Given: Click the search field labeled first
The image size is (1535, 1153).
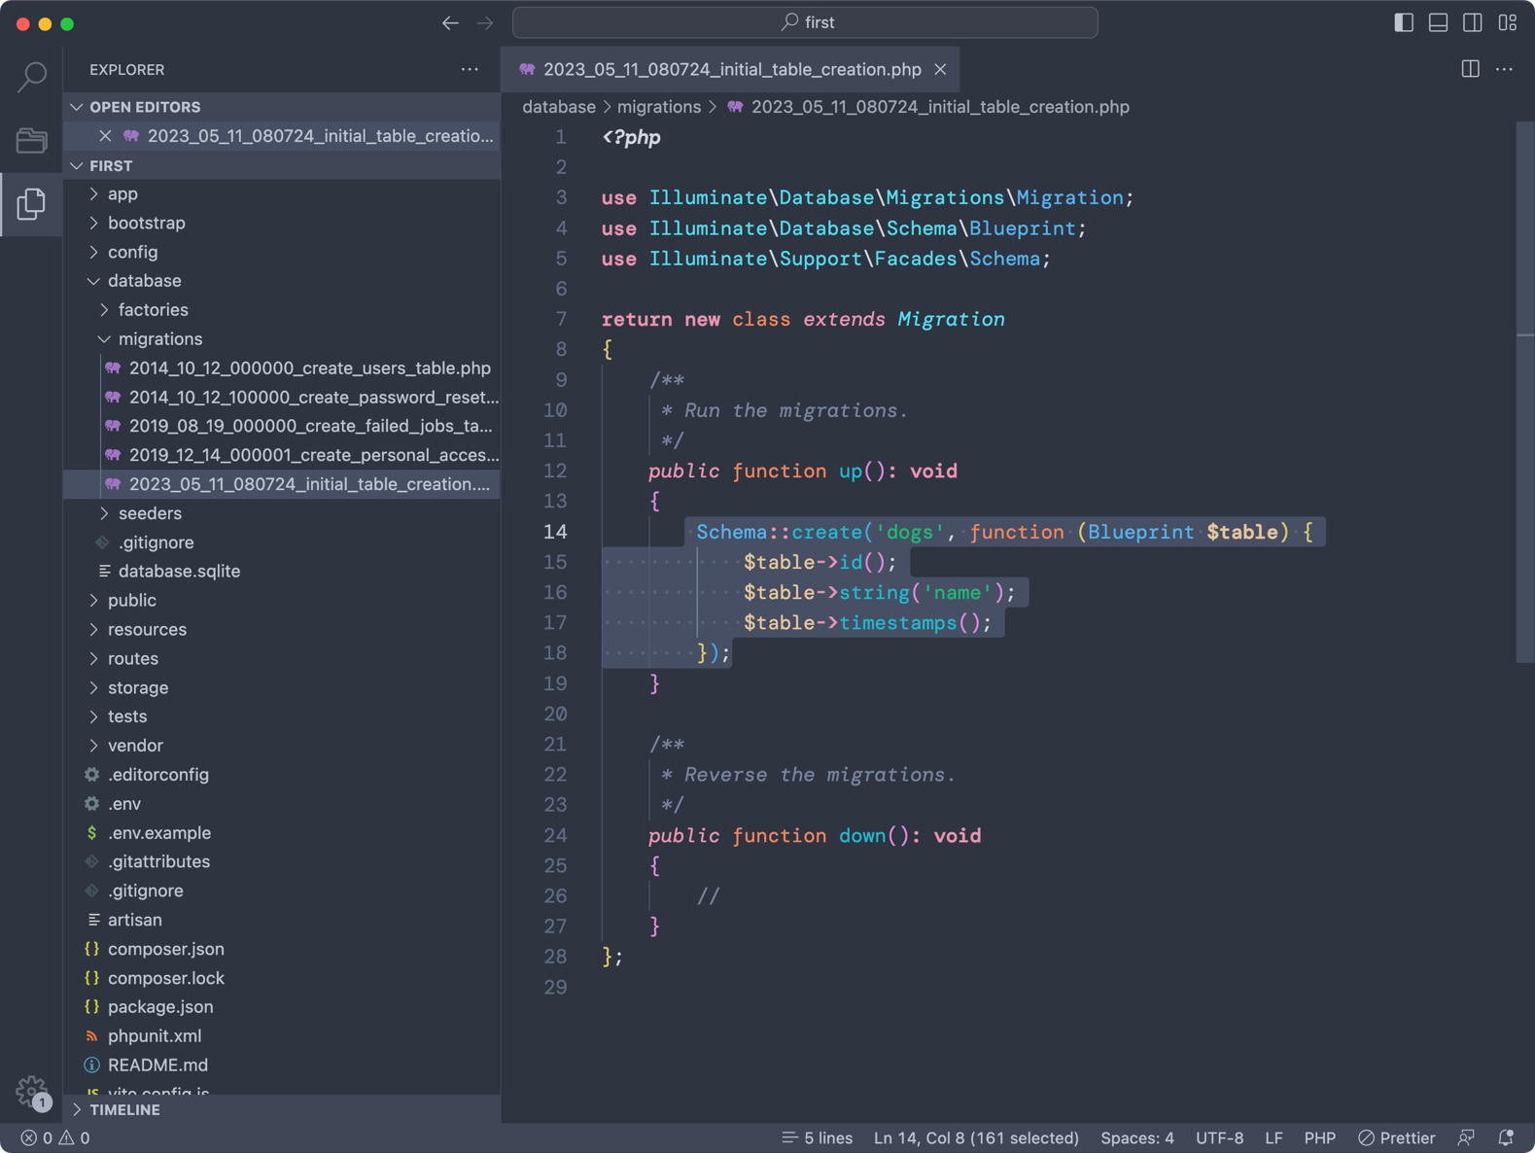Looking at the screenshot, I should (805, 22).
